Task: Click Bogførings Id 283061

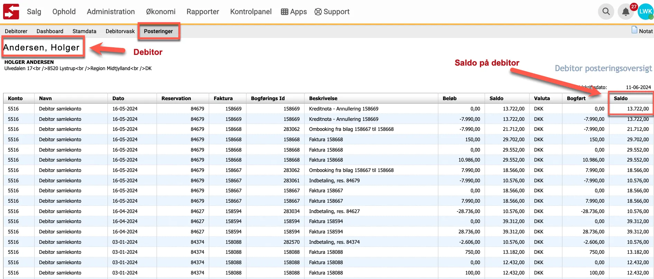Action: (291, 181)
